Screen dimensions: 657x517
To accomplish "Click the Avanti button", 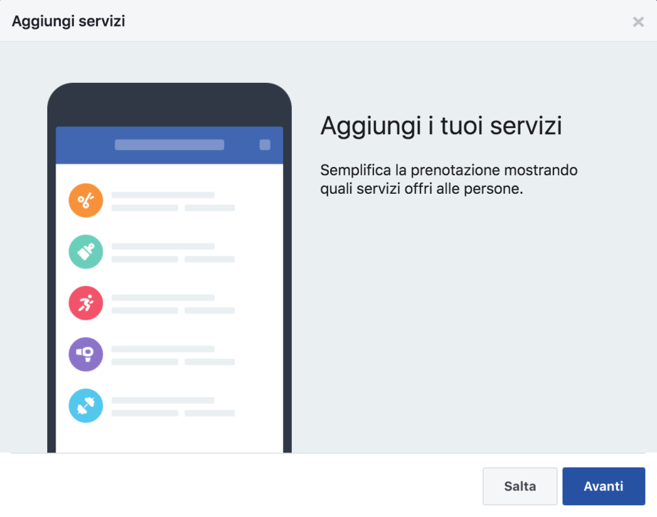I will tap(604, 486).
